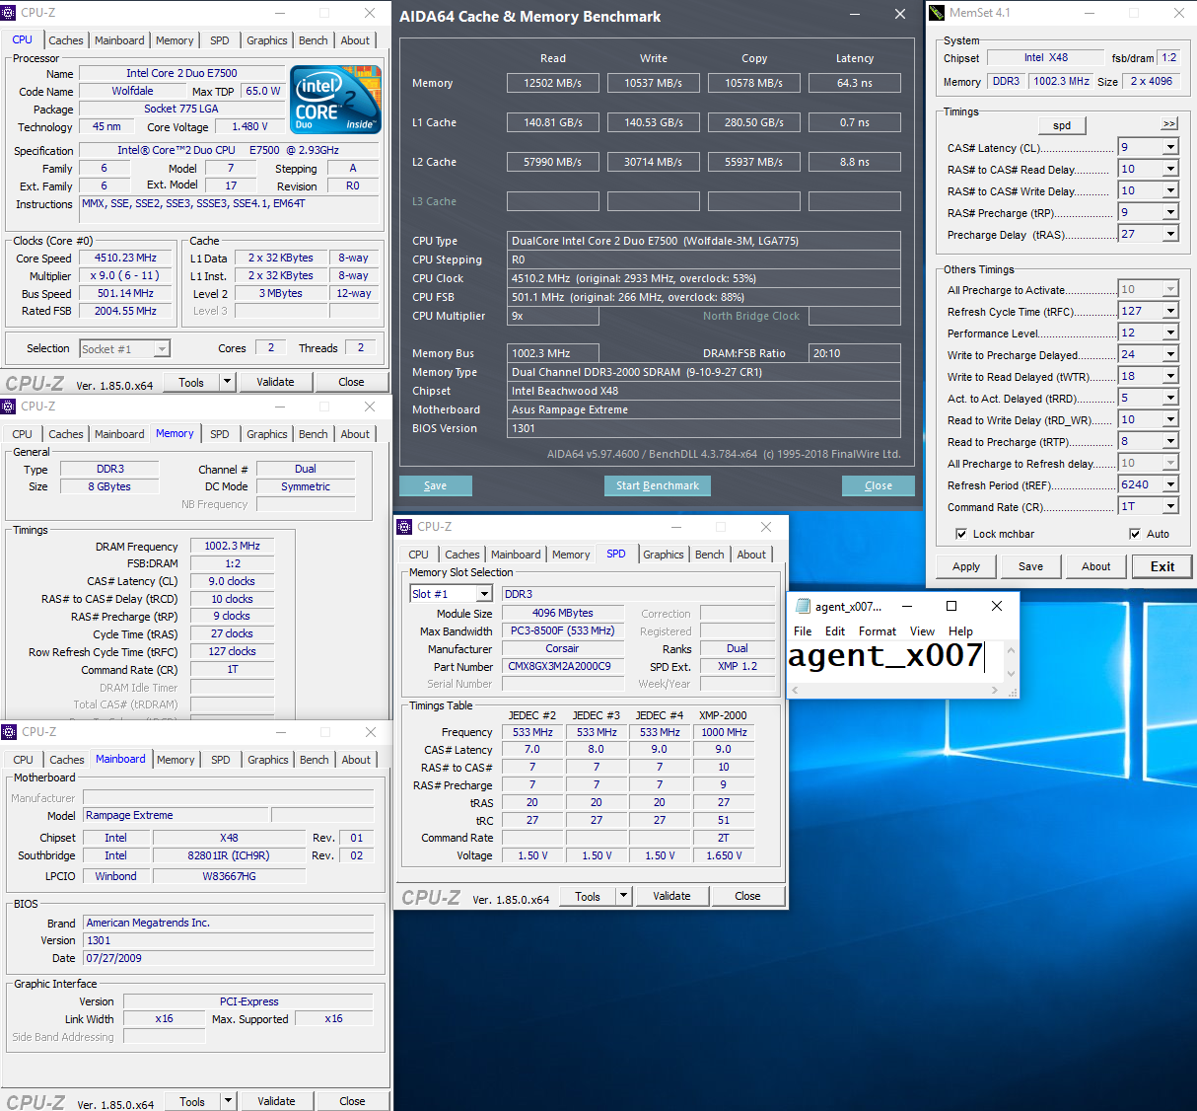The height and width of the screenshot is (1111, 1197).
Task: Open the Help menu in Notepad
Action: click(960, 631)
